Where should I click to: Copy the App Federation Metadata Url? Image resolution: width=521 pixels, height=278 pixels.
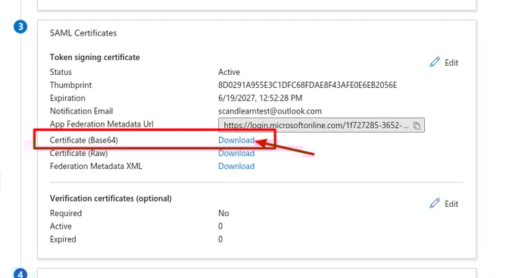[x=416, y=126]
